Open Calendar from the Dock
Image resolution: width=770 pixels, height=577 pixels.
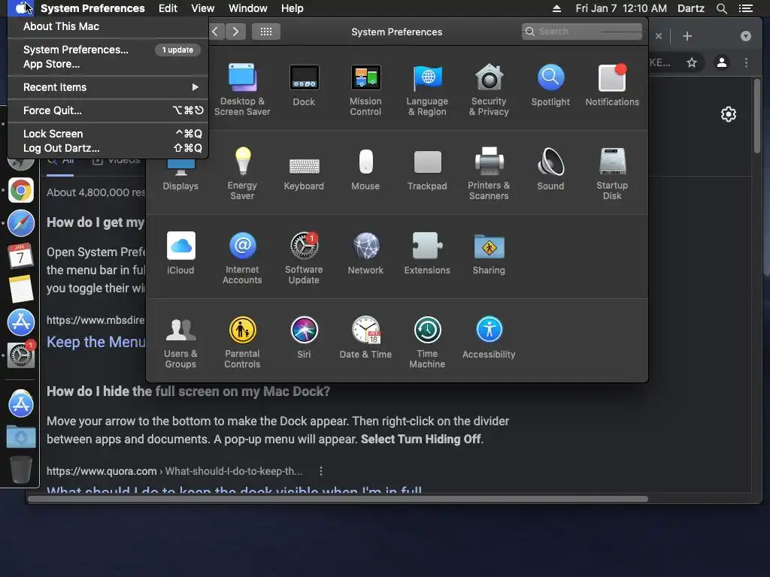point(20,255)
